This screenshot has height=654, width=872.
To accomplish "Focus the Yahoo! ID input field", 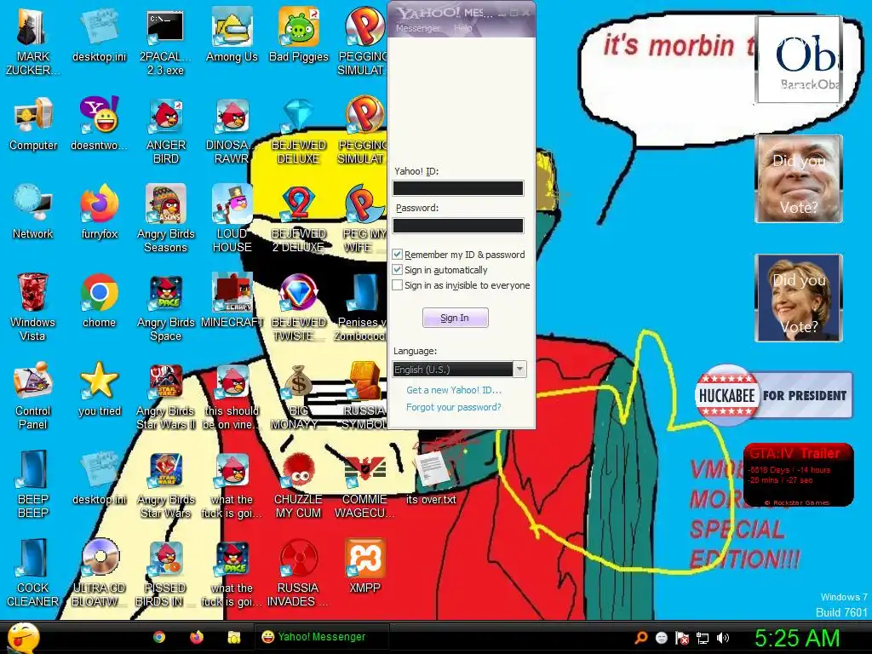I will [x=457, y=188].
